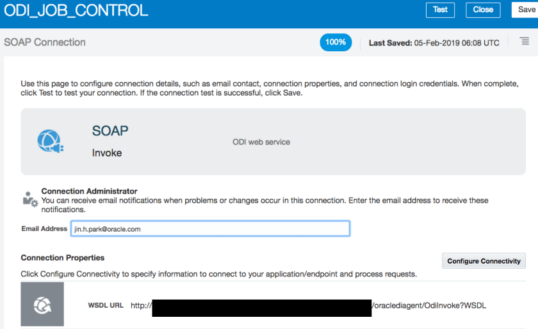Image resolution: width=538 pixels, height=329 pixels.
Task: Click the Close button in the header
Action: pyautogui.click(x=483, y=10)
